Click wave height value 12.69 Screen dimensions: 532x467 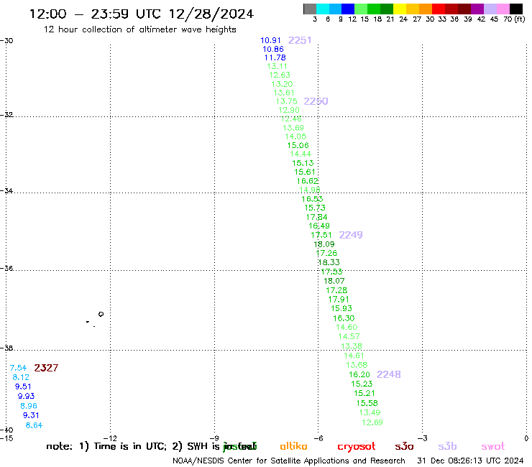click(x=372, y=422)
